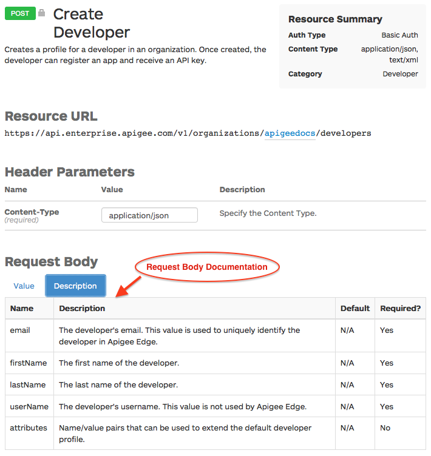
Task: Click the red Request Body Documentation callout
Action: click(x=206, y=267)
